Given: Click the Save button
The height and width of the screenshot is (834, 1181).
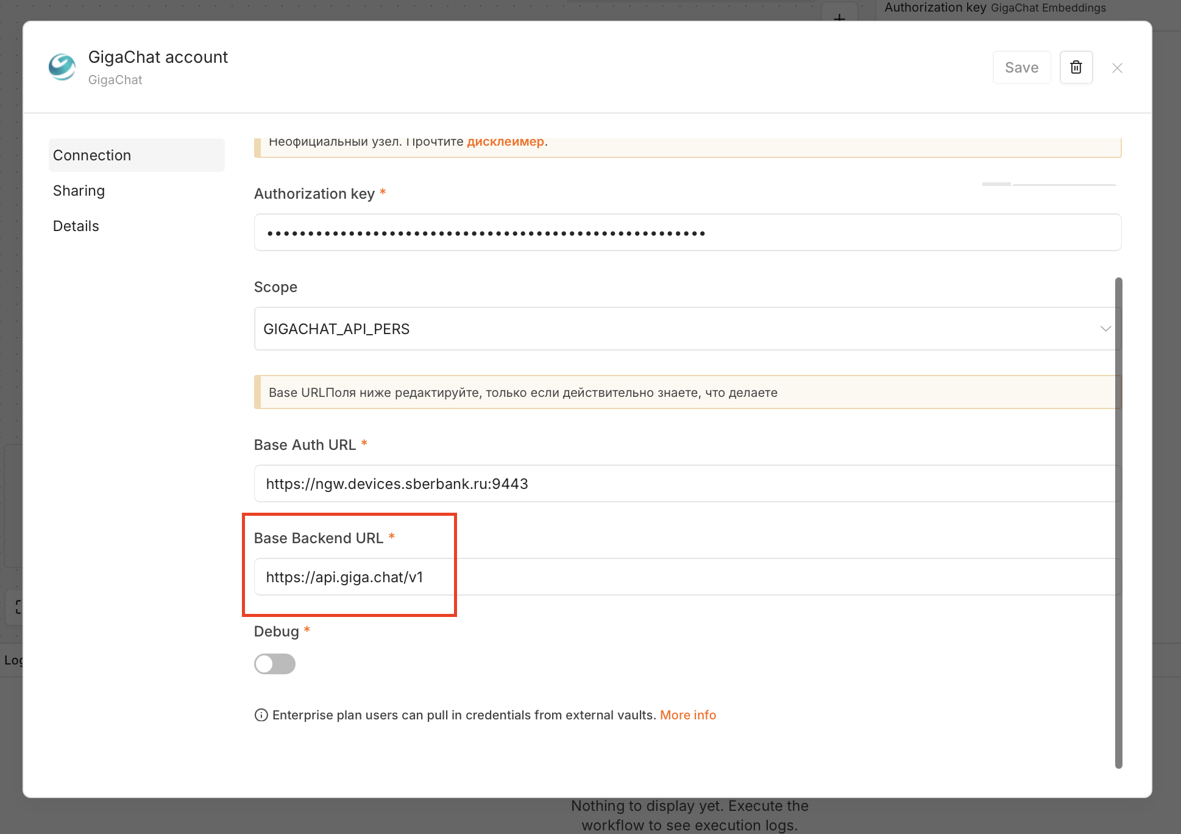Looking at the screenshot, I should pos(1022,67).
